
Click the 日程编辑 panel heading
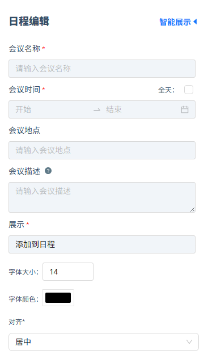[29, 22]
